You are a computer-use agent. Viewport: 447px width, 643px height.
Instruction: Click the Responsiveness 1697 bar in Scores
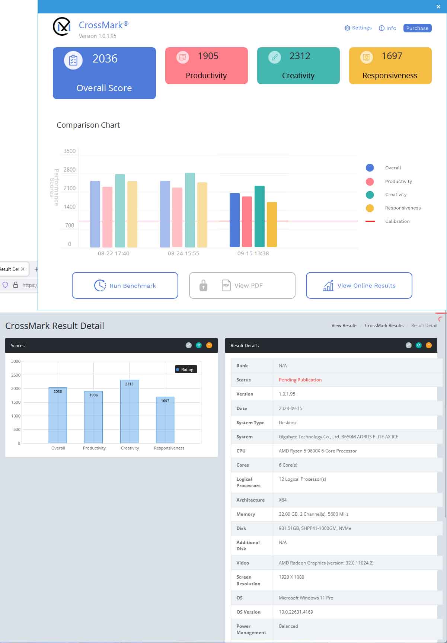click(x=165, y=420)
